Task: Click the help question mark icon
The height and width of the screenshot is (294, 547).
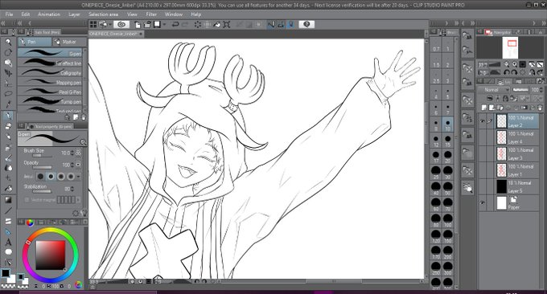Action: pos(306,24)
